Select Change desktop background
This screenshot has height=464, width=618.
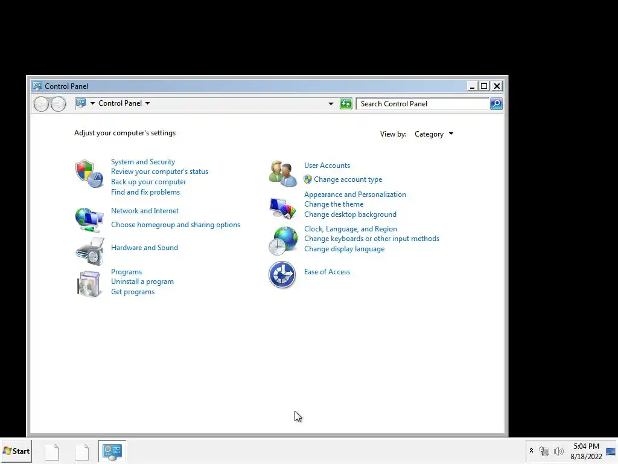coord(350,214)
